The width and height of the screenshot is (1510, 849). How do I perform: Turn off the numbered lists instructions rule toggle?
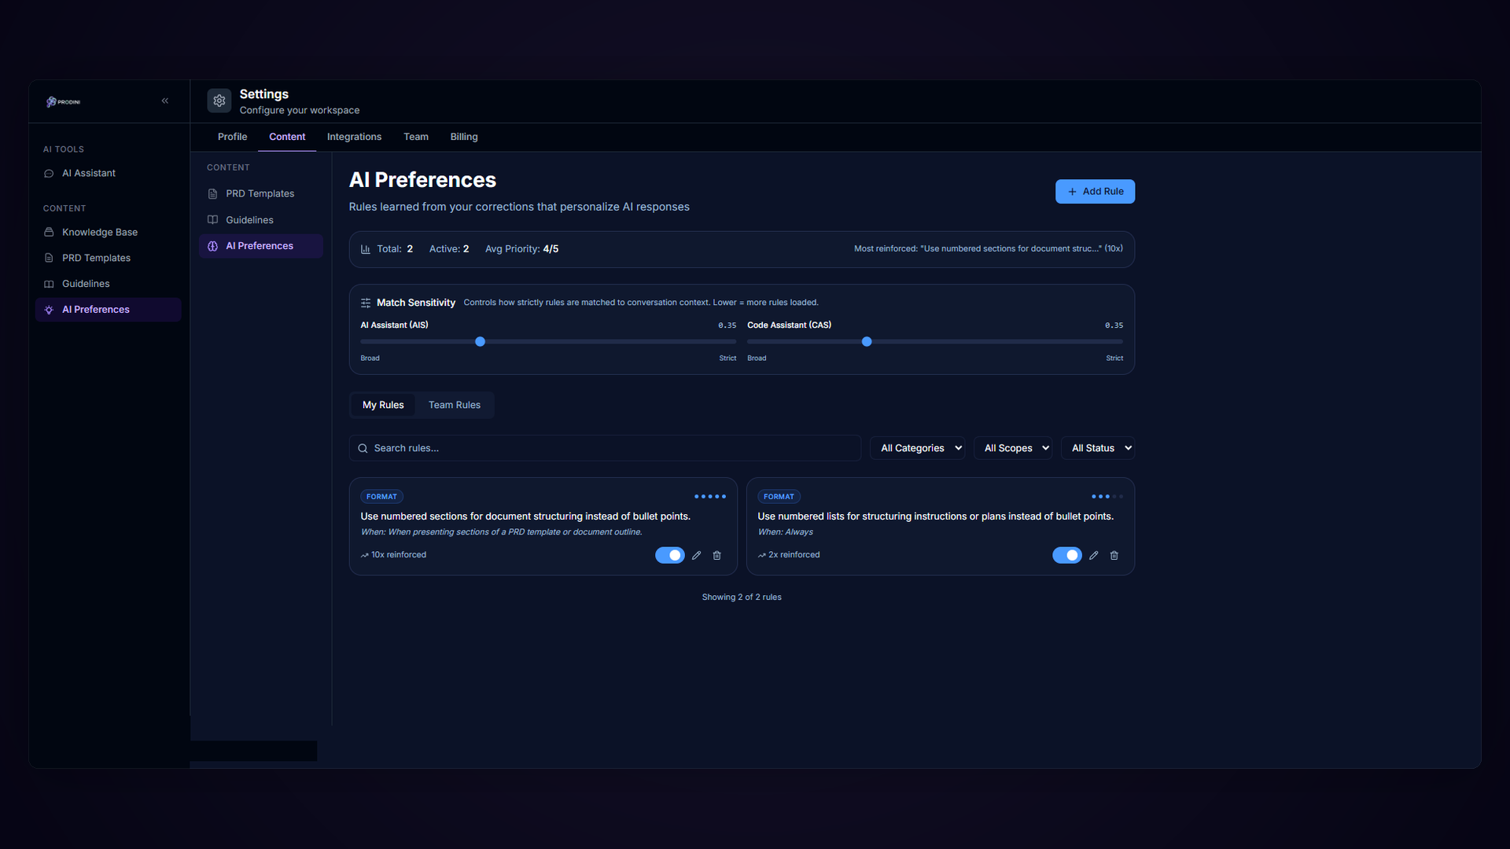(x=1066, y=555)
